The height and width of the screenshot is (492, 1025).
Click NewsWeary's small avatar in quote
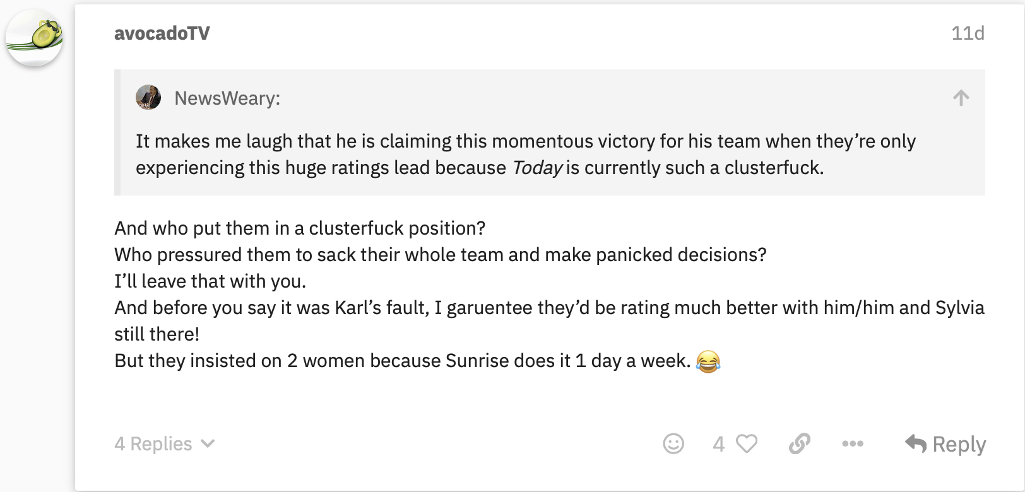tap(148, 97)
